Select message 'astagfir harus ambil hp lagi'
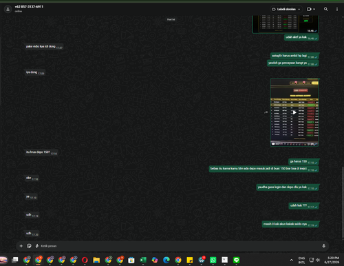This screenshot has width=344, height=266. (294, 56)
